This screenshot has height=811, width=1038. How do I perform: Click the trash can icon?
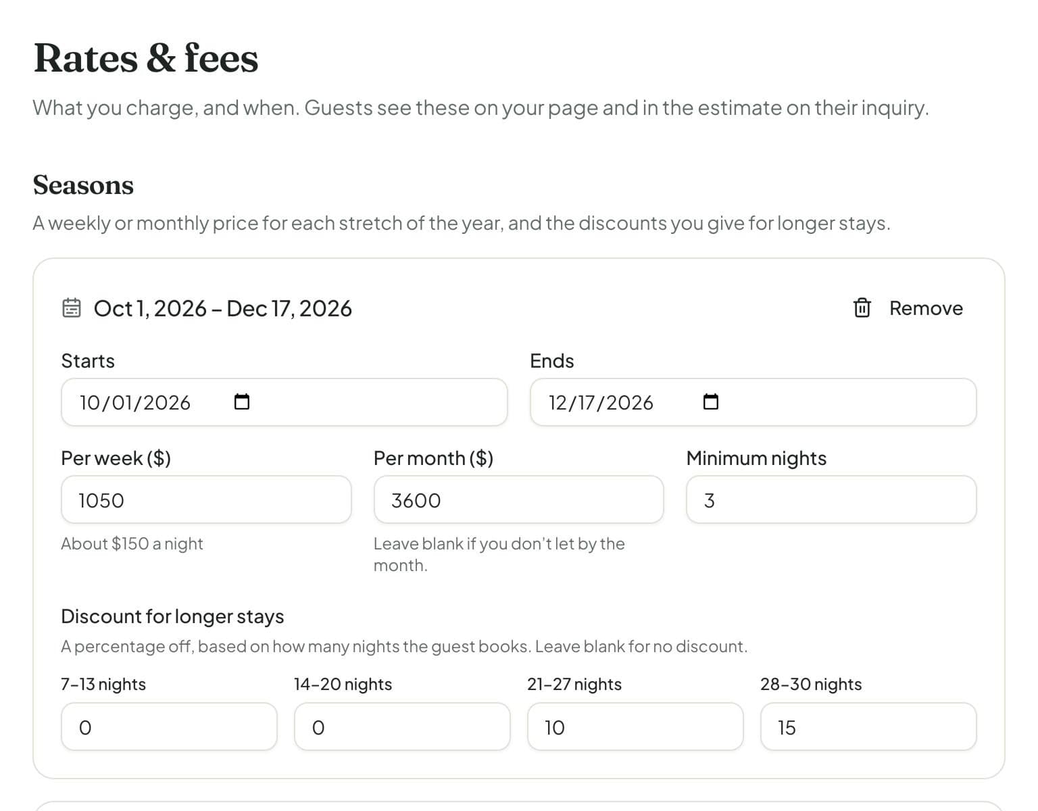pyautogui.click(x=862, y=308)
